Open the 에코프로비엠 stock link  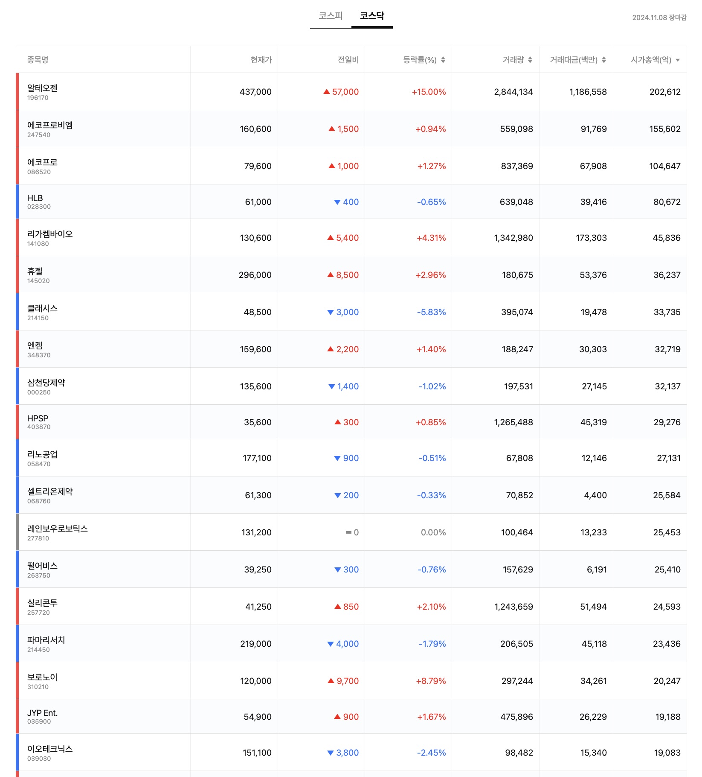(50, 125)
